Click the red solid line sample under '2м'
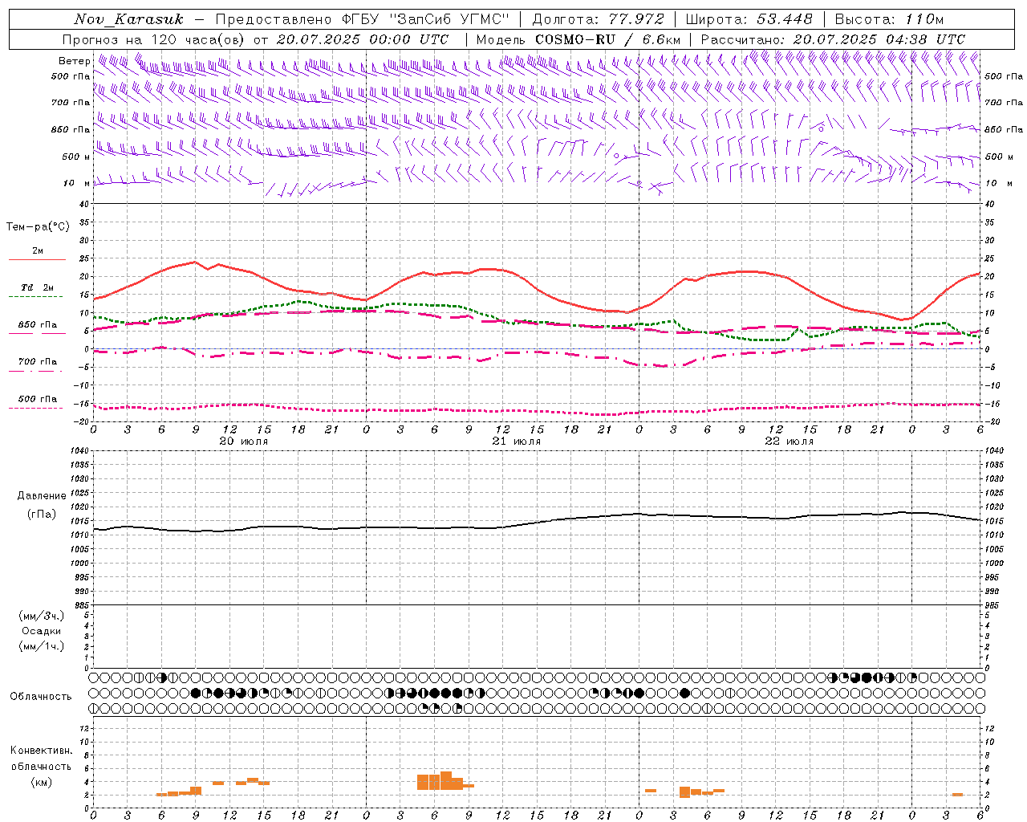The image size is (1027, 822). pyautogui.click(x=37, y=260)
